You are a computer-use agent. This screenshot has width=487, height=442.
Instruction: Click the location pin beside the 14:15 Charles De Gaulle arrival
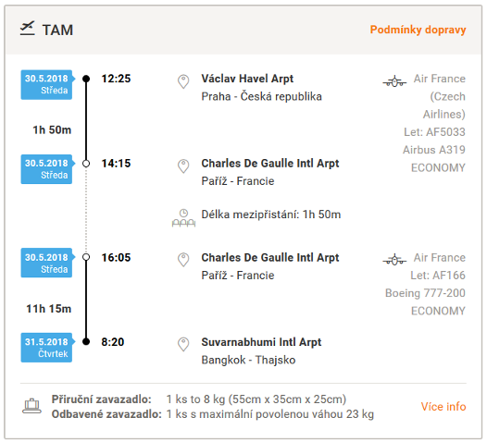point(183,166)
